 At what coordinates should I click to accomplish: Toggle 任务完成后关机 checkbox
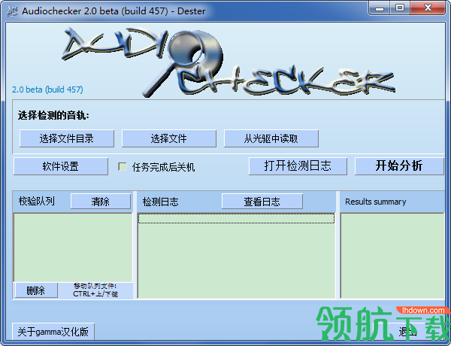tap(123, 166)
